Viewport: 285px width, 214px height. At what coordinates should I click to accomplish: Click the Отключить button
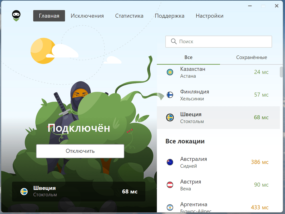(x=80, y=151)
